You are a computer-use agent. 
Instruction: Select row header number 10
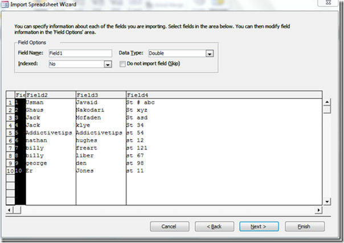[10, 170]
